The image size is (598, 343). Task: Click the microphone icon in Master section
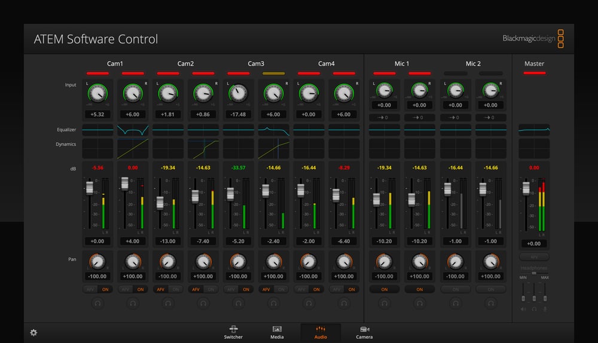(x=545, y=309)
